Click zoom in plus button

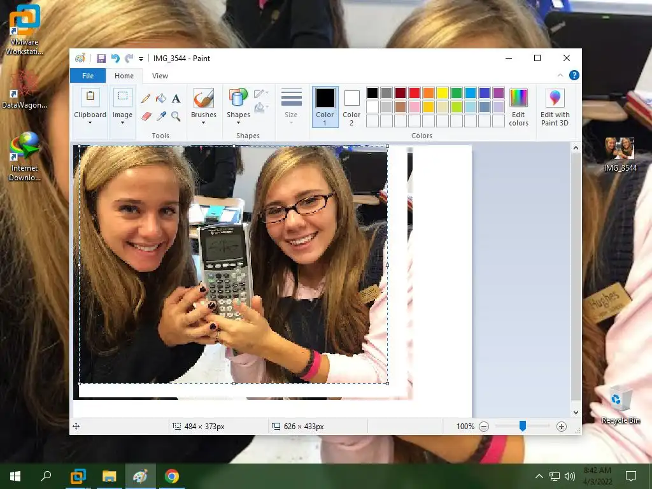point(562,426)
